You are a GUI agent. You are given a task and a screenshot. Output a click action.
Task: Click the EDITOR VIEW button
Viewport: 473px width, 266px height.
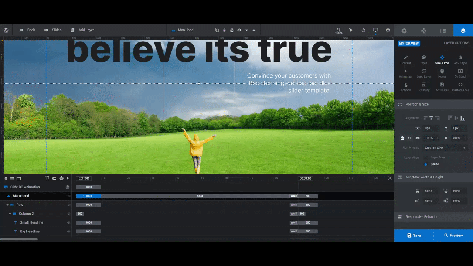click(x=409, y=43)
